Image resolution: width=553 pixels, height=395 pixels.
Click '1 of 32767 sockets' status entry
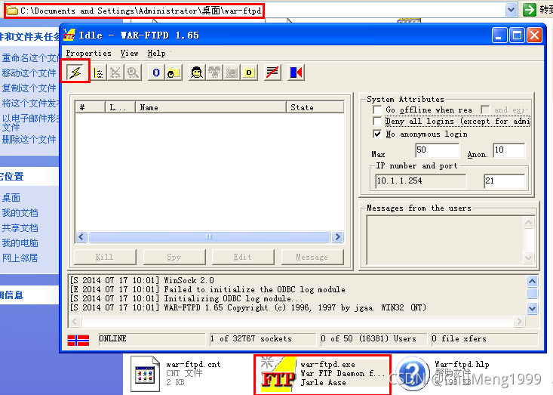point(263,339)
